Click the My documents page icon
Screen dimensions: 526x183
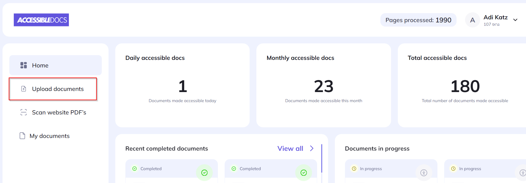point(22,136)
